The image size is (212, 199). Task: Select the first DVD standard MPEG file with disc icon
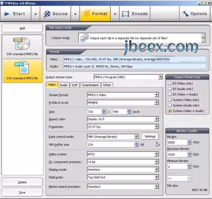coord(22,47)
